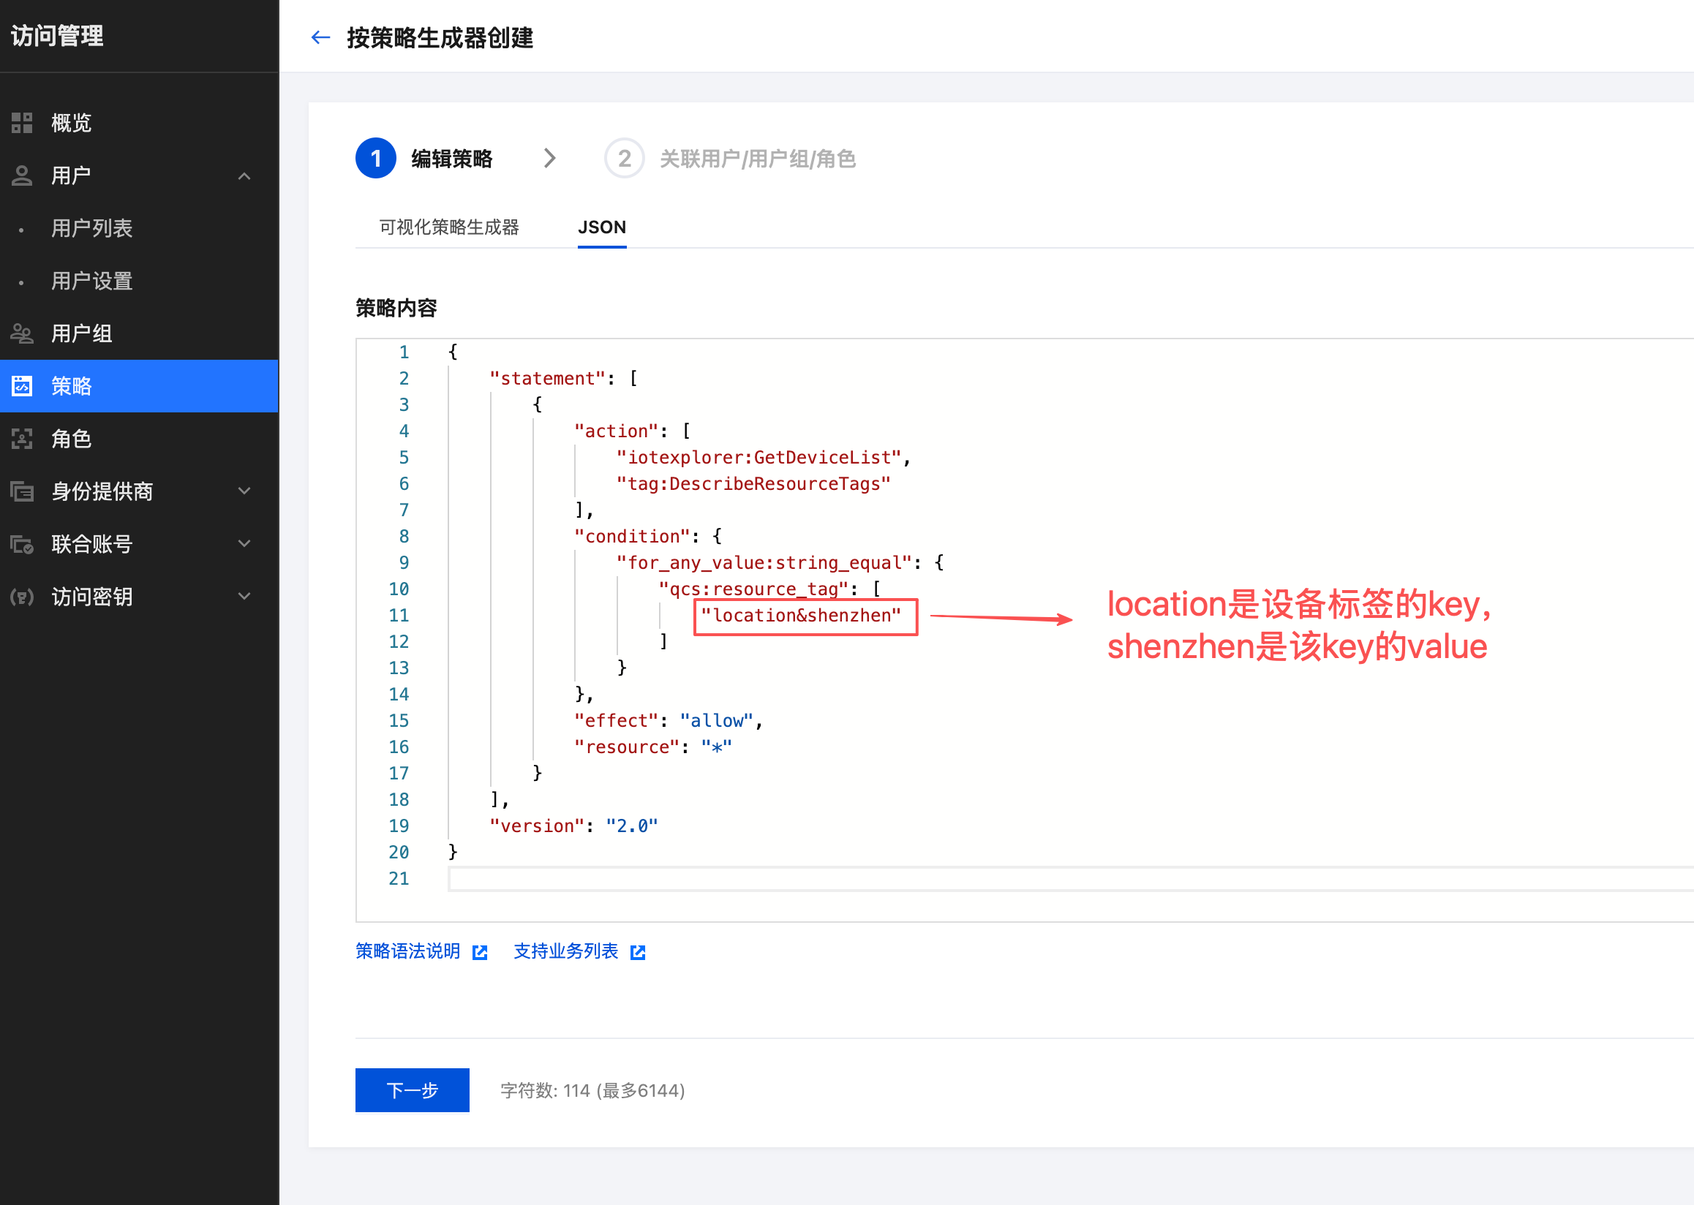Expand the 联合账号 menu chevron
This screenshot has width=1694, height=1205.
pyautogui.click(x=244, y=544)
